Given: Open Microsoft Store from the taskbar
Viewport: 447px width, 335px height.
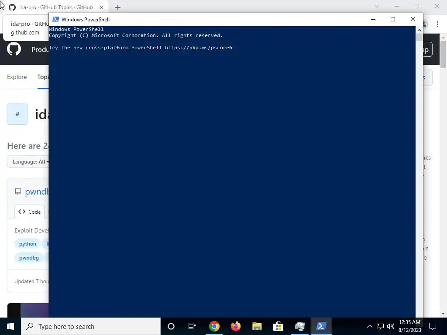Looking at the screenshot, I should coord(278,326).
